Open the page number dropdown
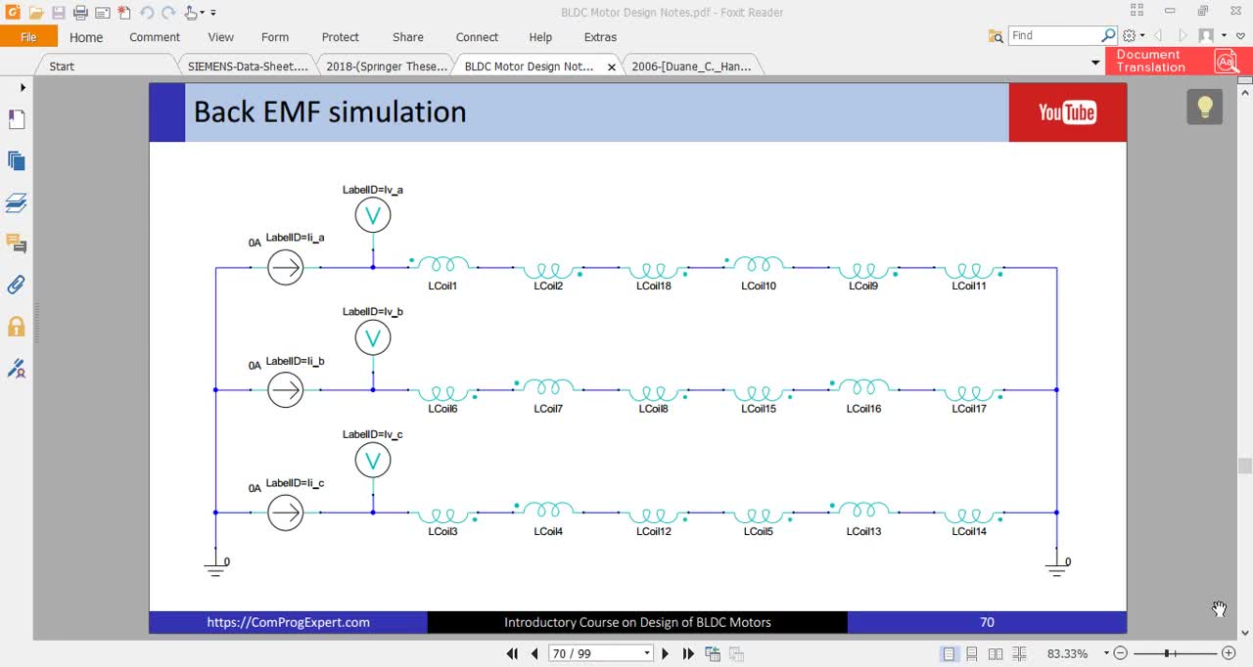The height and width of the screenshot is (667, 1253). pos(646,653)
